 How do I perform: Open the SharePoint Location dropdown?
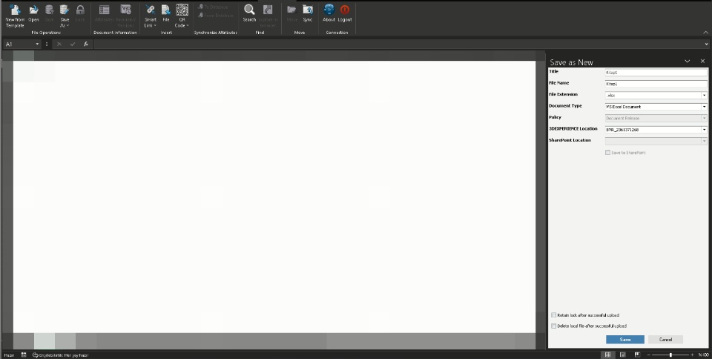(705, 141)
